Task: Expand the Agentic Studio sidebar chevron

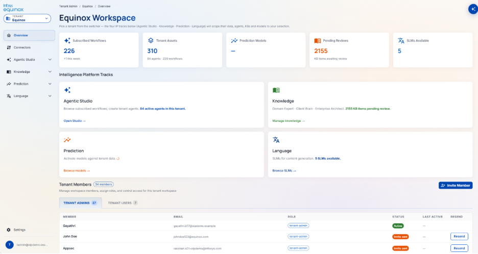Action: point(50,60)
